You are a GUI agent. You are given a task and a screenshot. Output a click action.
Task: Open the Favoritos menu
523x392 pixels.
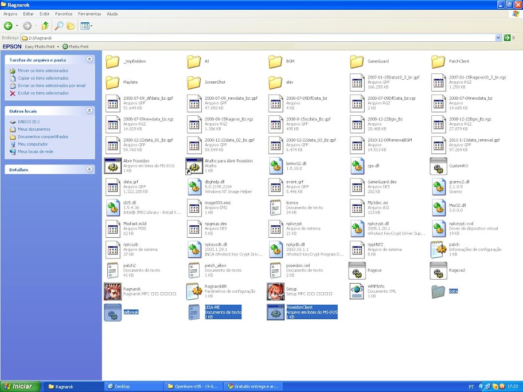(x=64, y=14)
